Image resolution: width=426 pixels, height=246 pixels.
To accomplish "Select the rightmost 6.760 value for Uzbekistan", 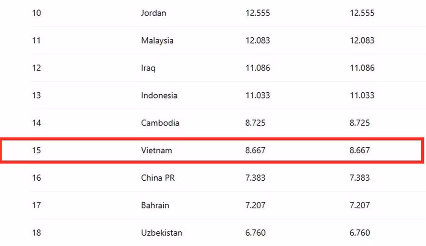I will click(x=360, y=233).
